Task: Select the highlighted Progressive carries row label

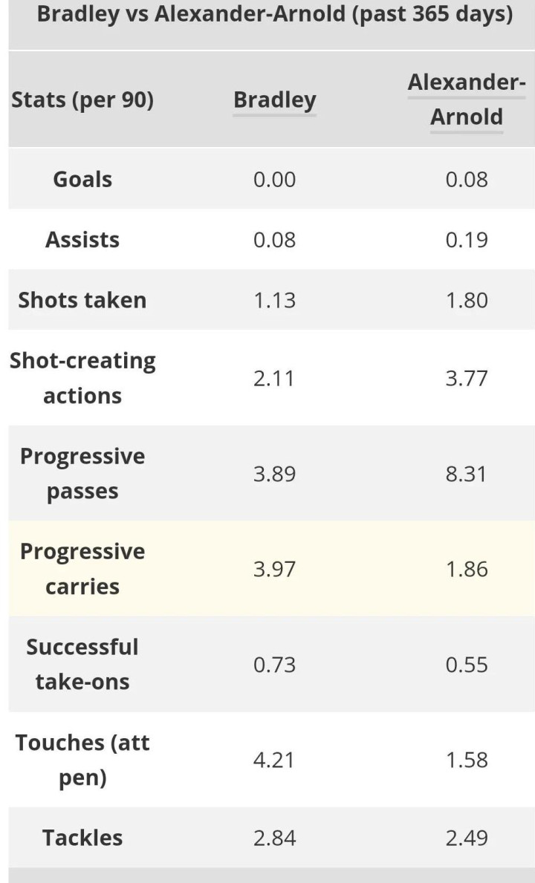Action: [x=82, y=569]
